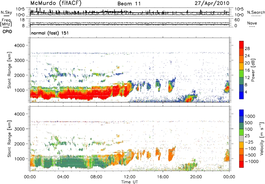Viewport: 265px width, 184px height.
Task: Click the Power [dB] colorbar title
Action: (253, 70)
